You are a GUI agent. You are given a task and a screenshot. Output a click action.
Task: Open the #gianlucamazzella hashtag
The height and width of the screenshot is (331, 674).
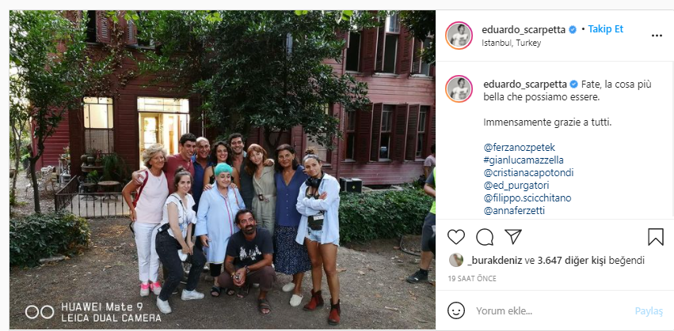pos(524,160)
